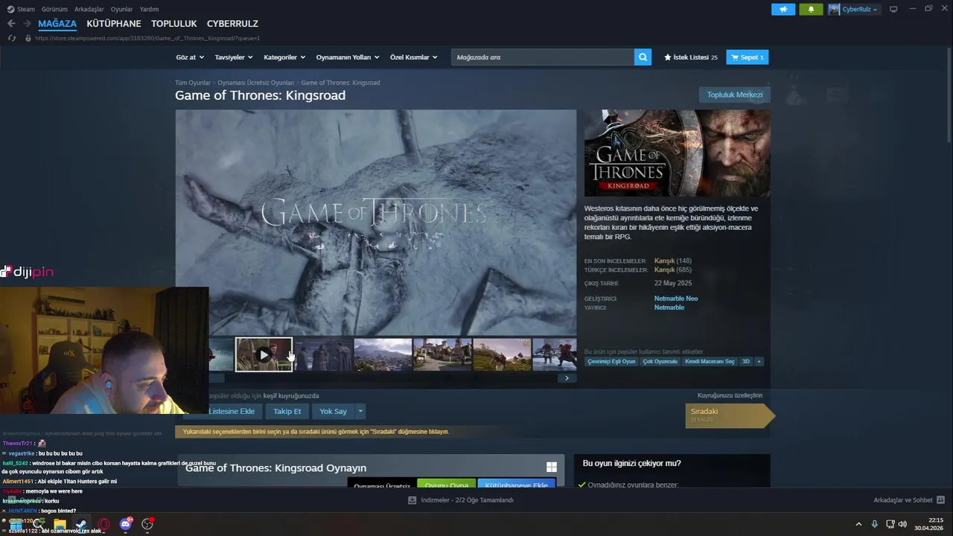Click the Yok Say button

pyautogui.click(x=334, y=411)
